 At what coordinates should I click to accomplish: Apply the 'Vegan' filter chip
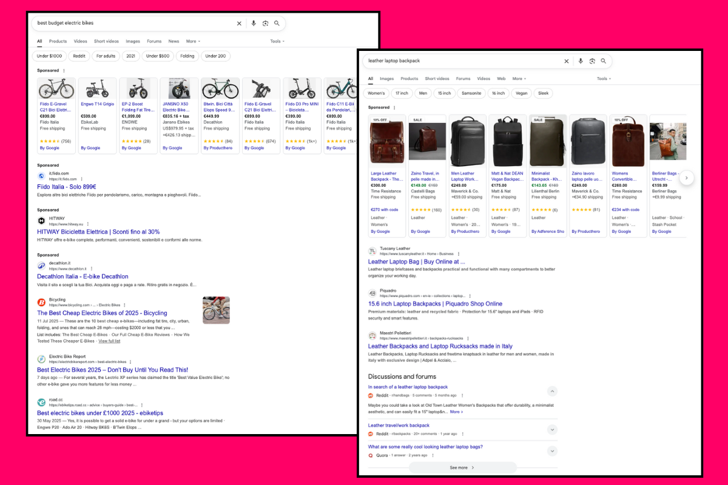[x=521, y=93]
